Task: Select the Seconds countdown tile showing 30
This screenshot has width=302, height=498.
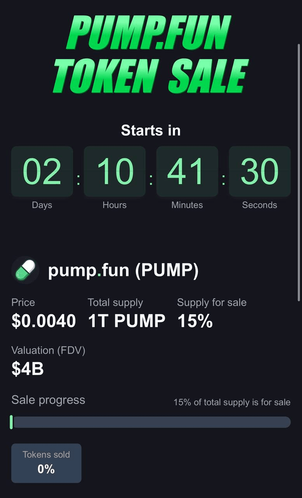Action: click(x=260, y=171)
